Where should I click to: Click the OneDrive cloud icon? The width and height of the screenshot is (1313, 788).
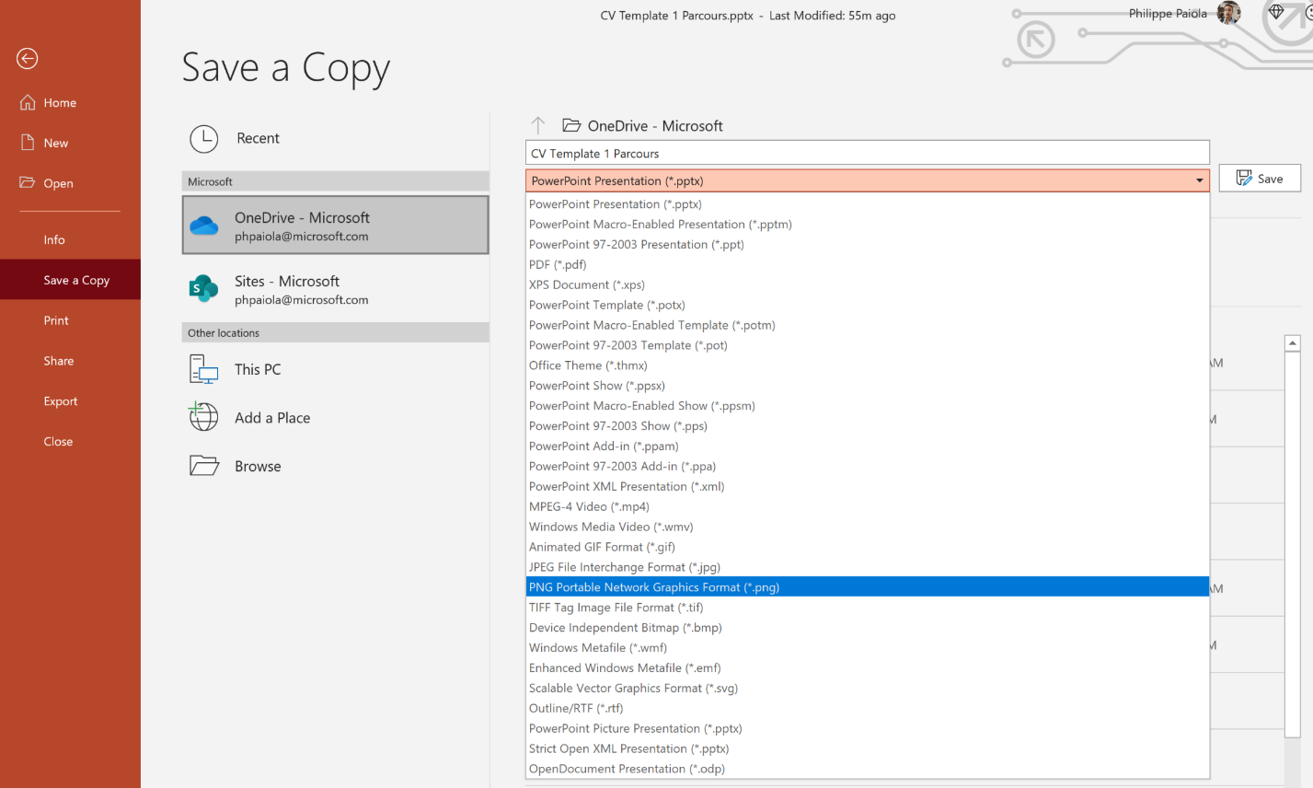coord(204,226)
